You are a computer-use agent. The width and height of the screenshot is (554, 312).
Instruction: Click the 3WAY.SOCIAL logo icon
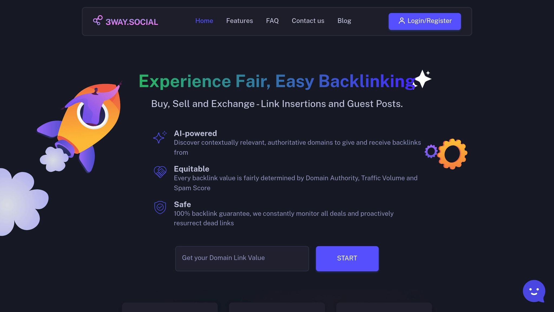[98, 20]
